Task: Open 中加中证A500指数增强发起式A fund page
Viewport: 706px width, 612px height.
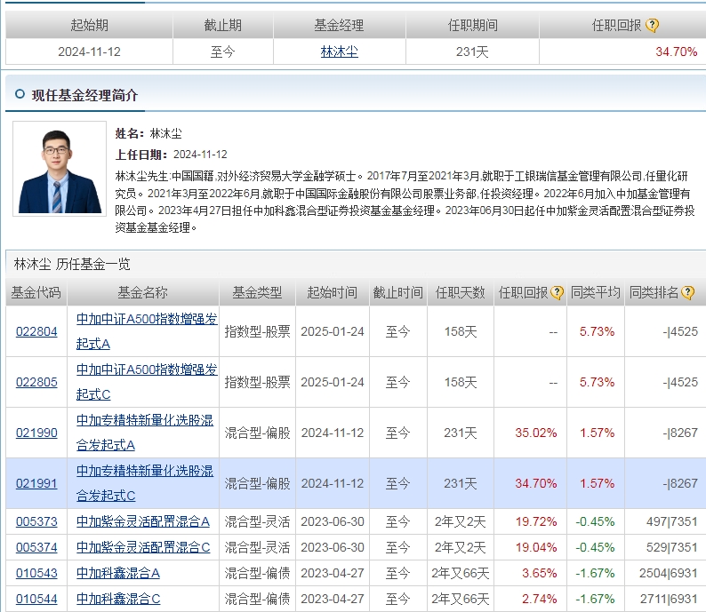Action: 147,331
